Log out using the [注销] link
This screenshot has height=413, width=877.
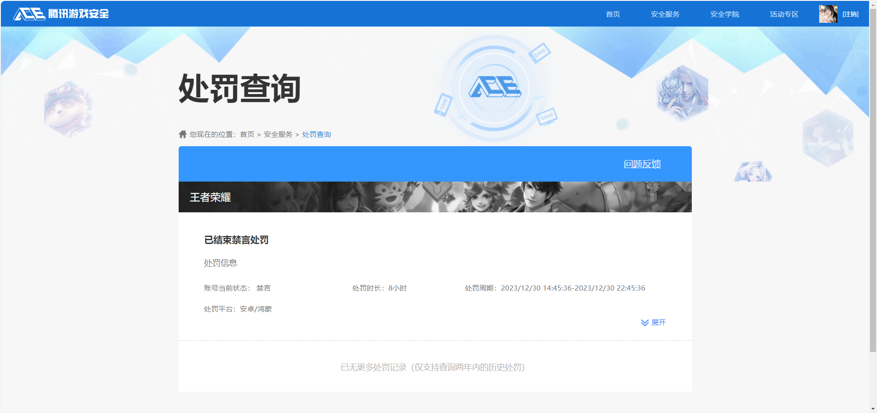pos(850,14)
